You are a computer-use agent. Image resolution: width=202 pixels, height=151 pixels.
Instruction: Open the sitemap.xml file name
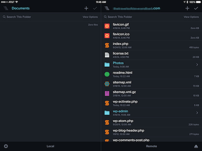(x=122, y=82)
